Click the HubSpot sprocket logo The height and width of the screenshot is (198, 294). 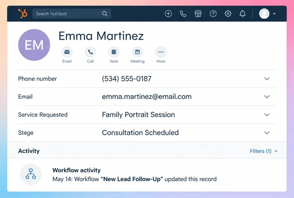coord(23,14)
